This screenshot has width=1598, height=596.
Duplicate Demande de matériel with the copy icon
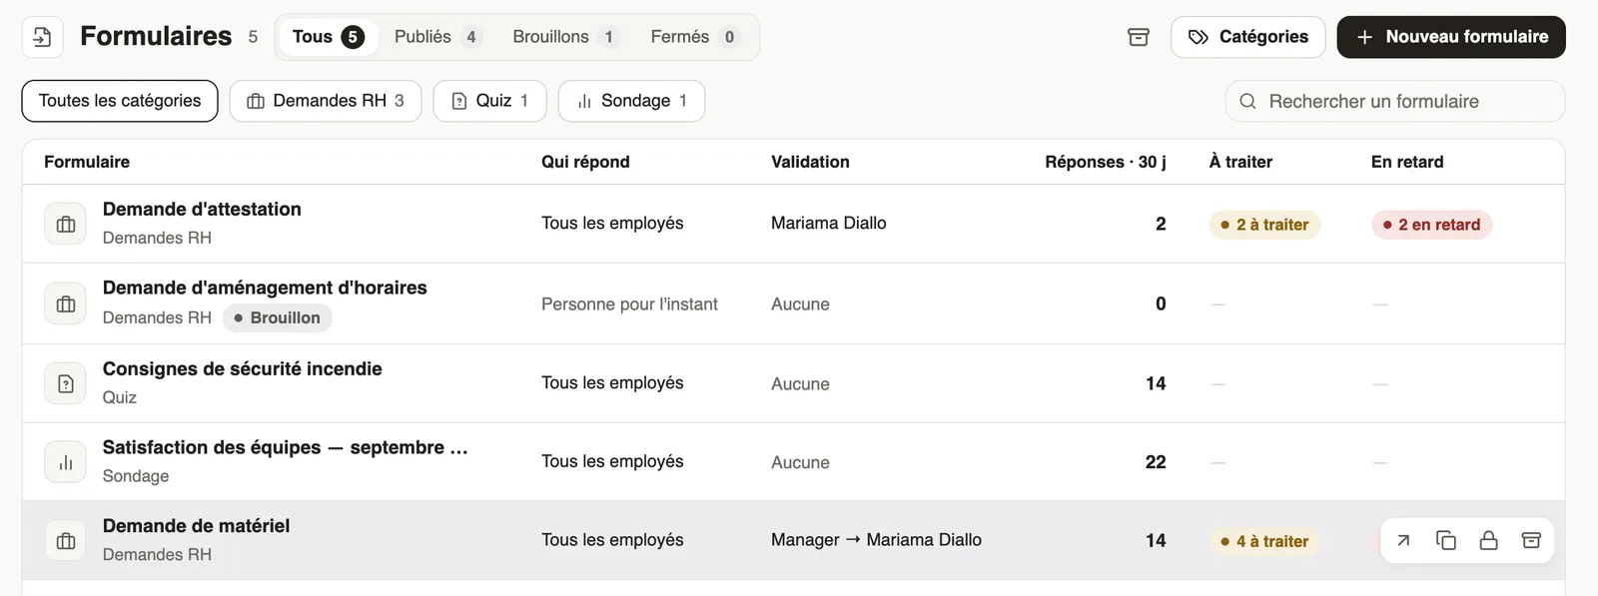click(x=1446, y=541)
